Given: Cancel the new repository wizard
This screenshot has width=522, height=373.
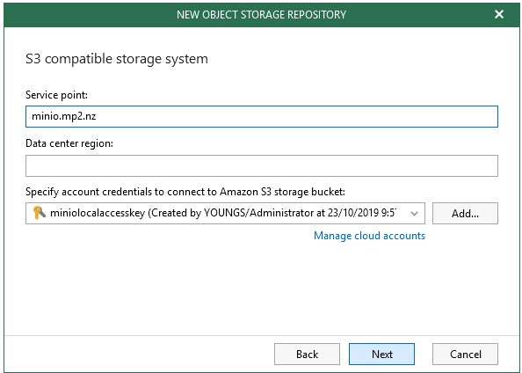Looking at the screenshot, I should [465, 354].
